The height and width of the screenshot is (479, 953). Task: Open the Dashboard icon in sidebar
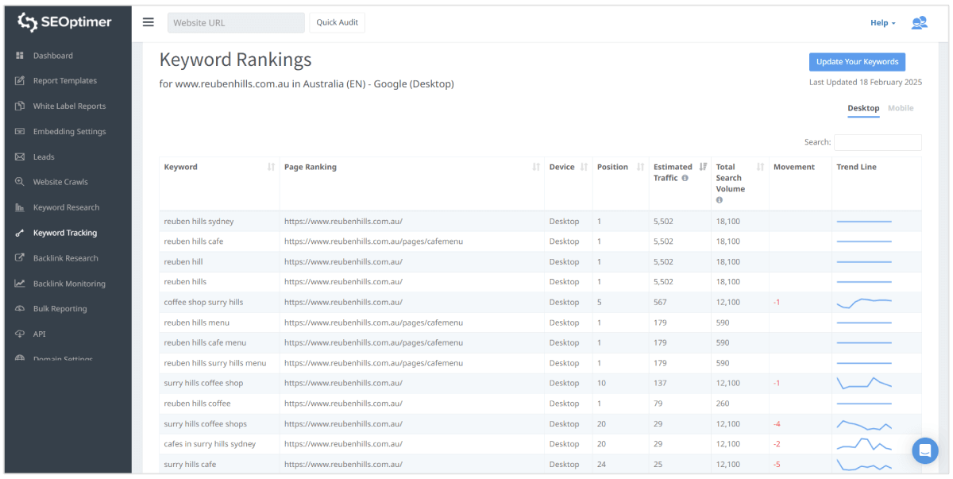point(20,56)
